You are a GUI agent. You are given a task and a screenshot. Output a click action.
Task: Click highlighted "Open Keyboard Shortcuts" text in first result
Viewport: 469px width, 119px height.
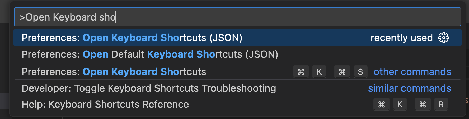[131, 38]
